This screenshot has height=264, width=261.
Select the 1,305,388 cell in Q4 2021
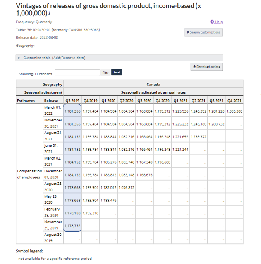click(x=234, y=111)
